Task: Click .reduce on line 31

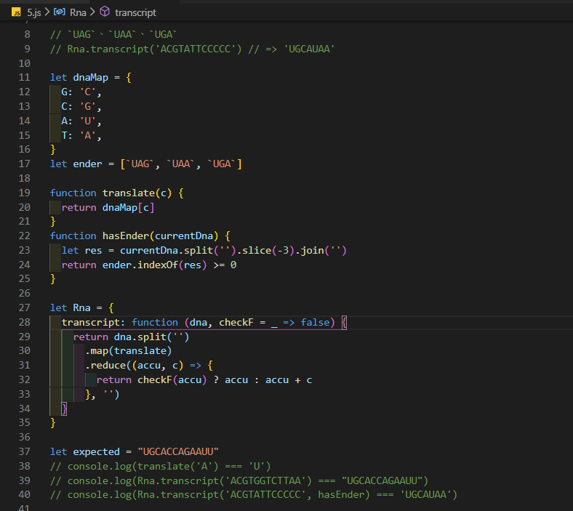Action: [x=105, y=366]
